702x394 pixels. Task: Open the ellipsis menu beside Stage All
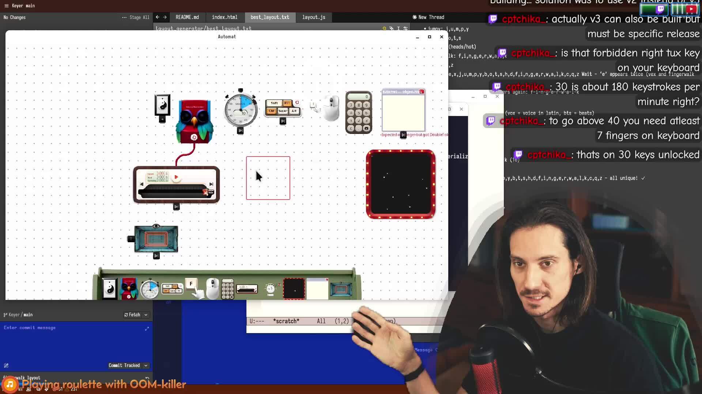(x=124, y=18)
